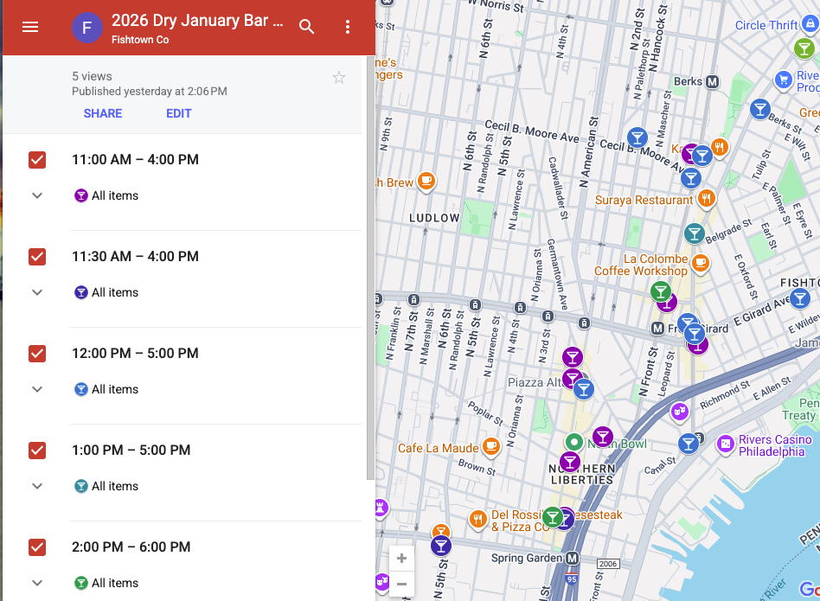Click the green marker at North Bowl
Image resolution: width=820 pixels, height=601 pixels.
(x=576, y=442)
